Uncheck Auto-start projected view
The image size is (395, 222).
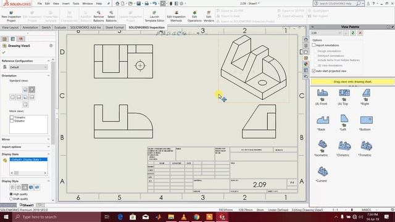314,71
